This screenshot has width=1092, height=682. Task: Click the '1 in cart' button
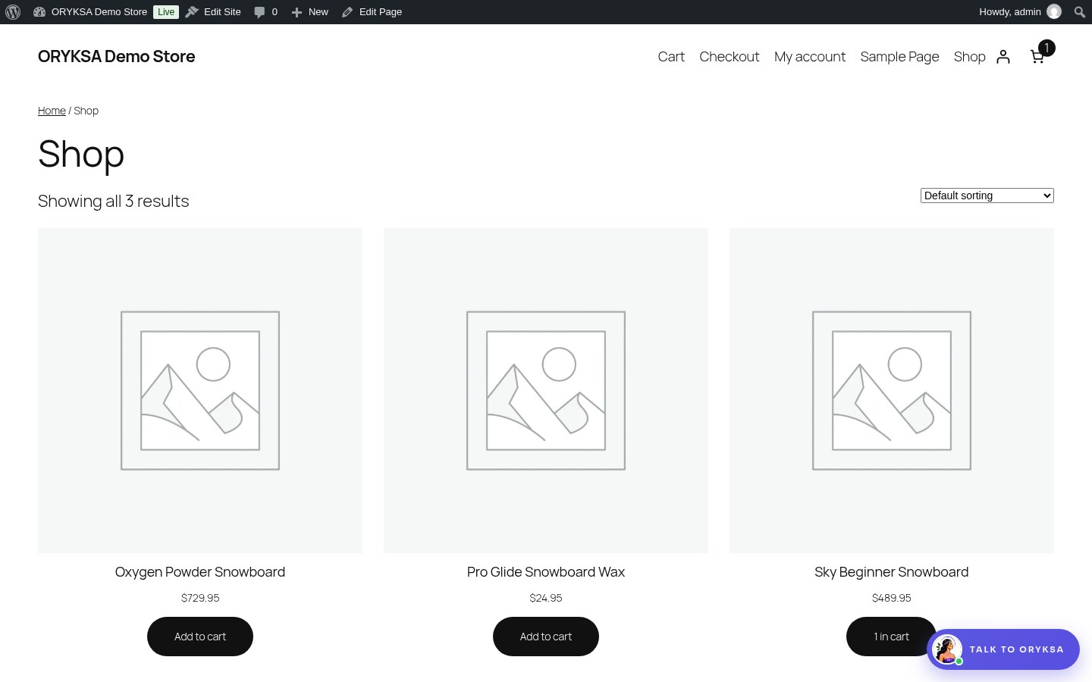891,637
